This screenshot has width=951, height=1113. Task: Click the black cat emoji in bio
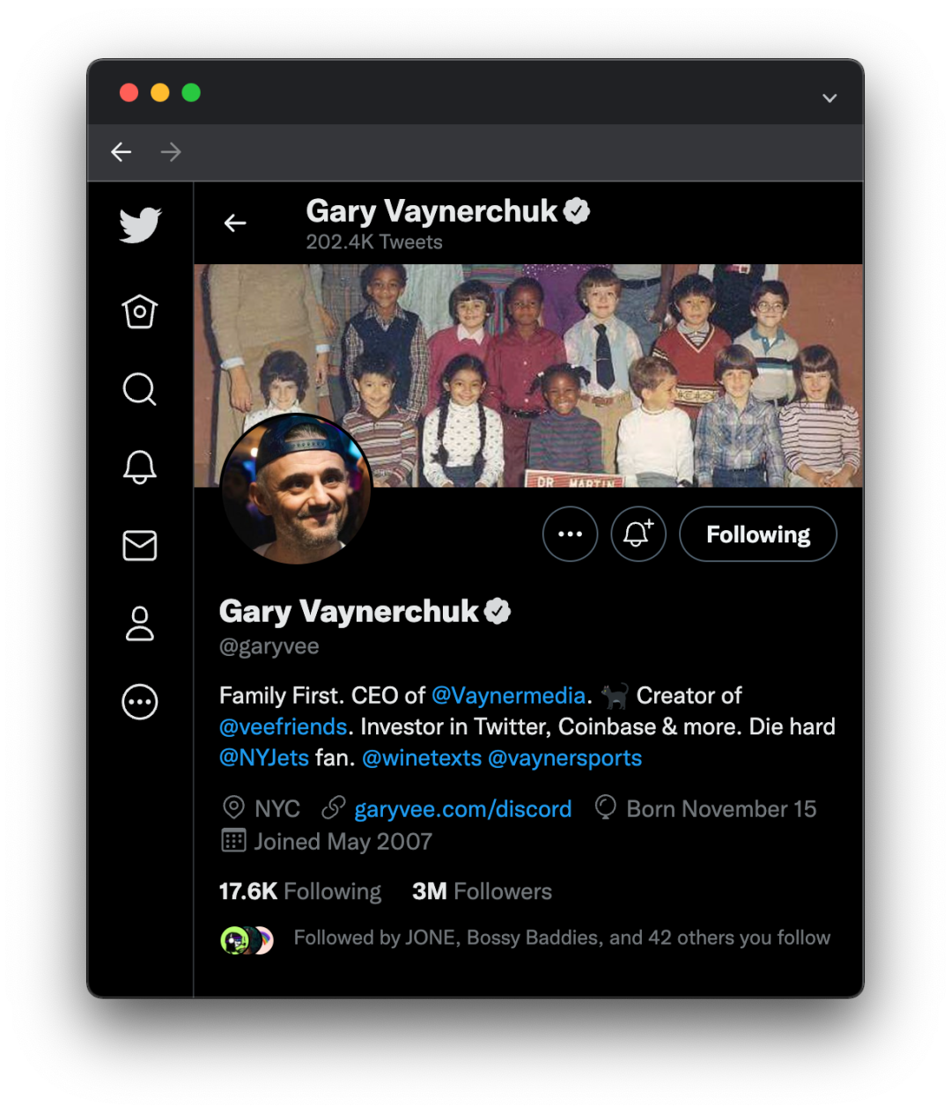[x=615, y=696]
